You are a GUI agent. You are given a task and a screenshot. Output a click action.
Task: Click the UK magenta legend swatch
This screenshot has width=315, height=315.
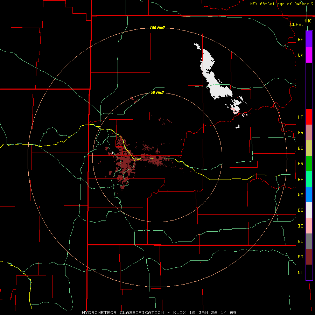coord(309,55)
